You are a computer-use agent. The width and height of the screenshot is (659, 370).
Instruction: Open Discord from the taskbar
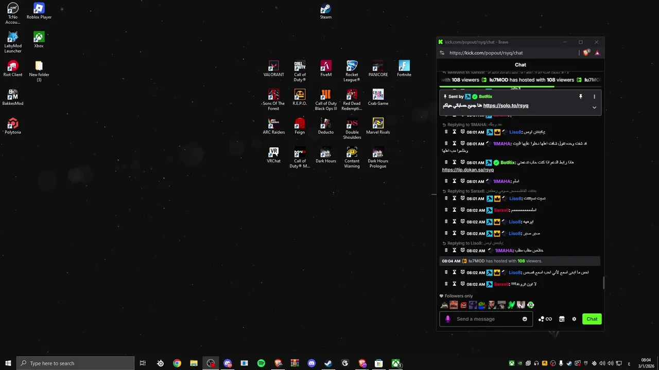pos(311,363)
